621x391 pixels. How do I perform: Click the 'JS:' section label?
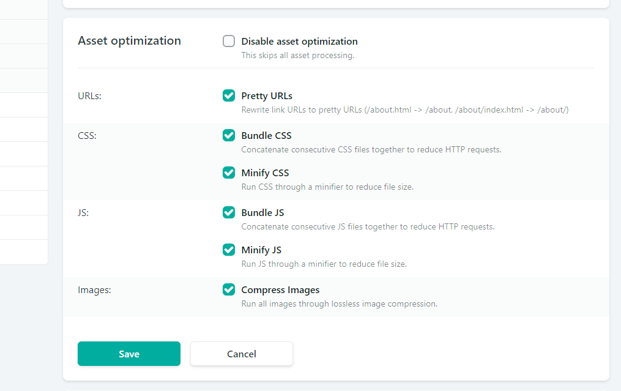coord(83,213)
